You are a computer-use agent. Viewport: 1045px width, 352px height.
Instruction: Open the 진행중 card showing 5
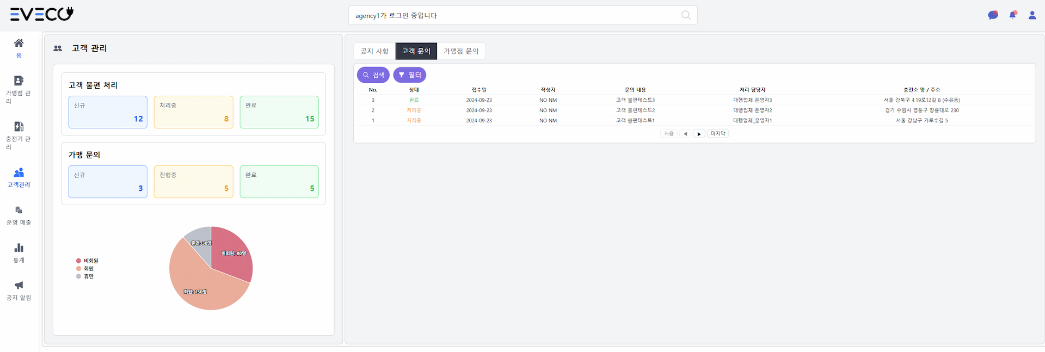tap(194, 182)
